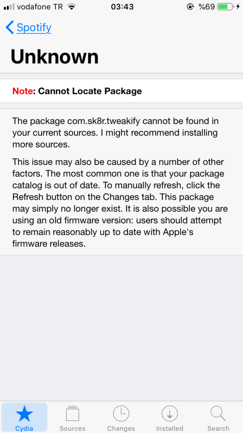
Task: Tap the green battery icon
Action: point(225,7)
